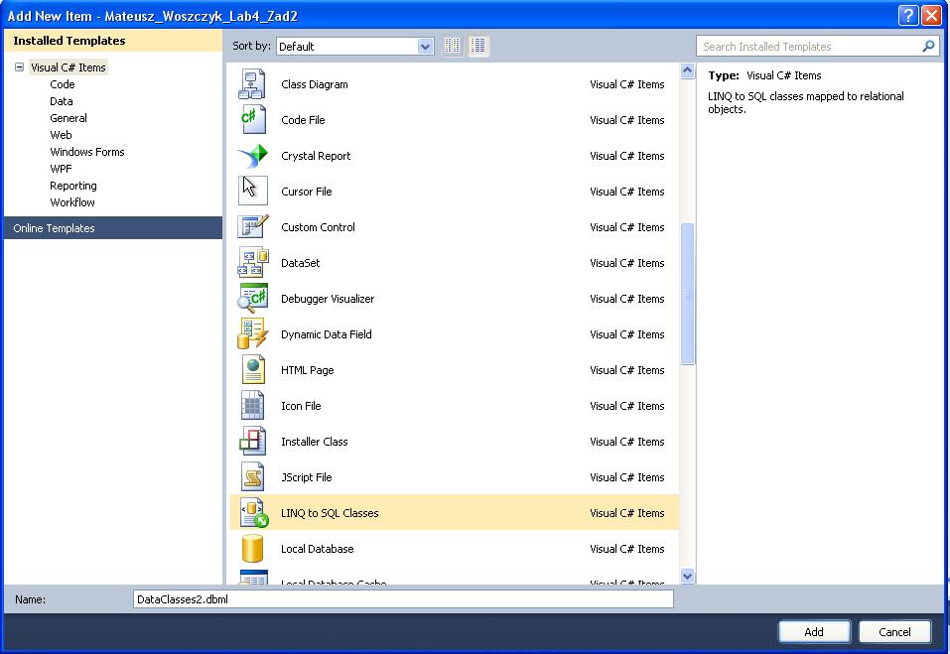Choose the DataSet template icon
The image size is (950, 654).
(x=252, y=263)
